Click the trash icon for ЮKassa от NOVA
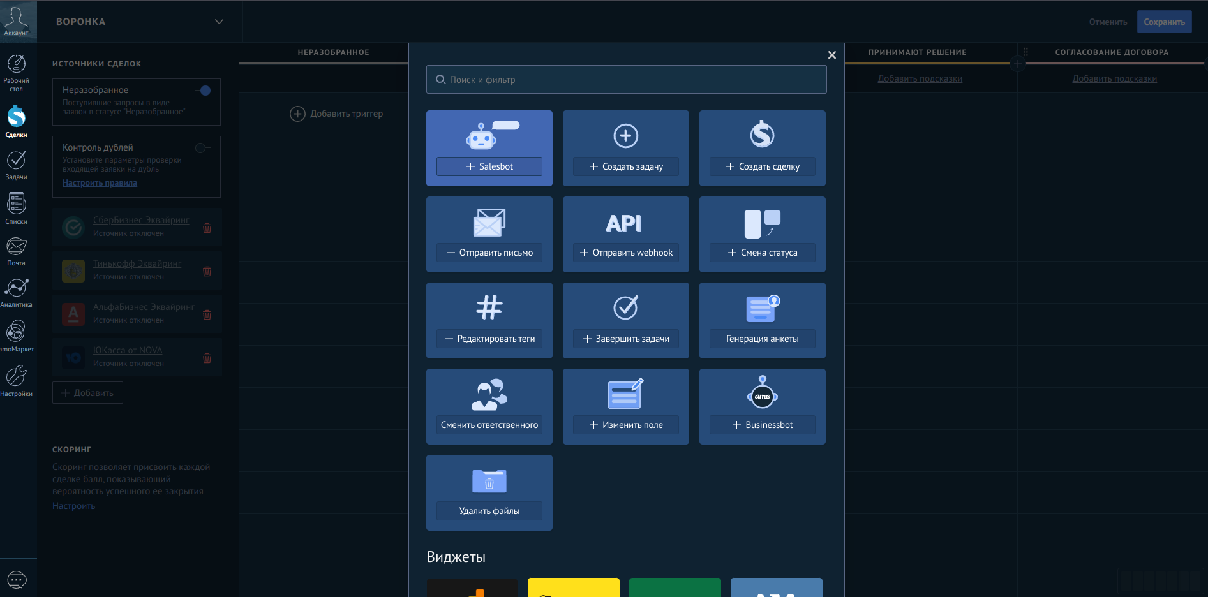1208x597 pixels. tap(207, 358)
